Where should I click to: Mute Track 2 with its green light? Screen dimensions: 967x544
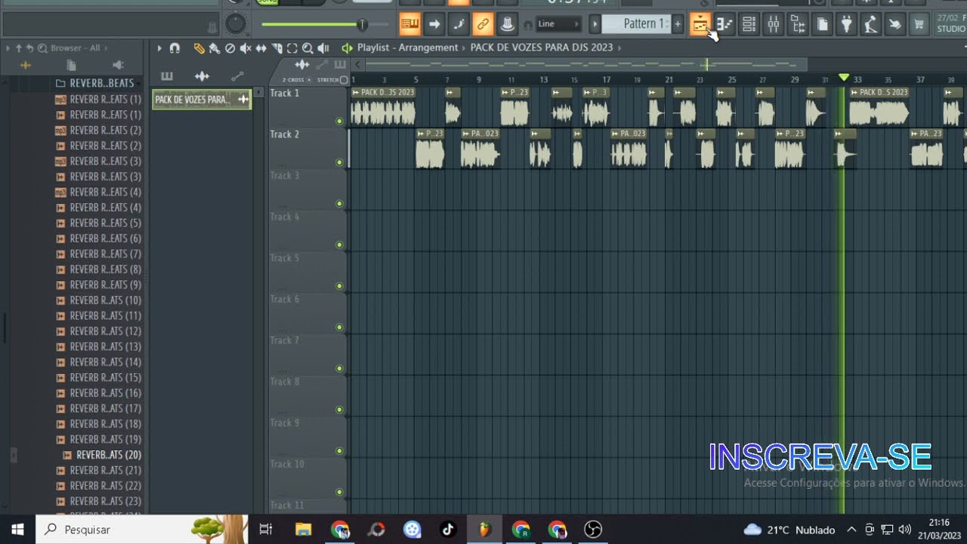339,162
